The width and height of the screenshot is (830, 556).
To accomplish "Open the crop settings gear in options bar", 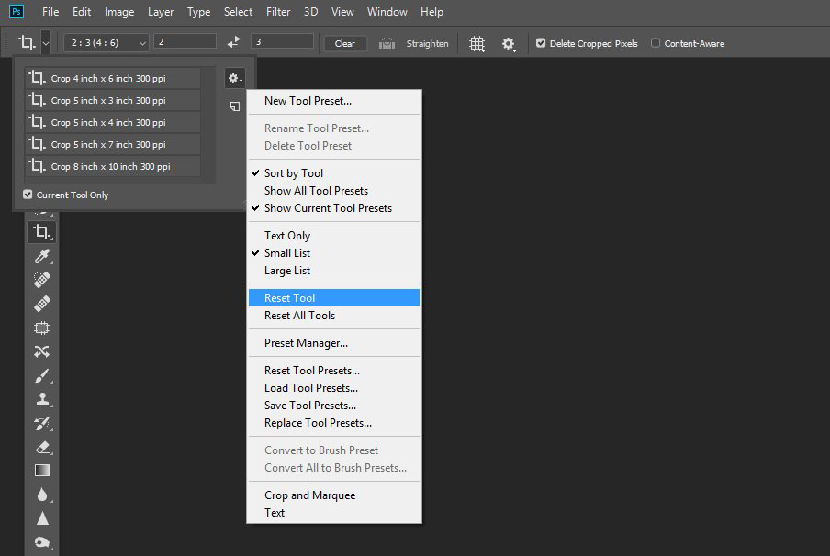I will [507, 42].
